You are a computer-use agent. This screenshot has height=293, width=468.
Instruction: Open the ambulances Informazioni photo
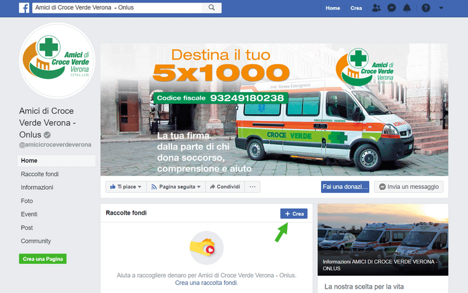click(x=383, y=240)
